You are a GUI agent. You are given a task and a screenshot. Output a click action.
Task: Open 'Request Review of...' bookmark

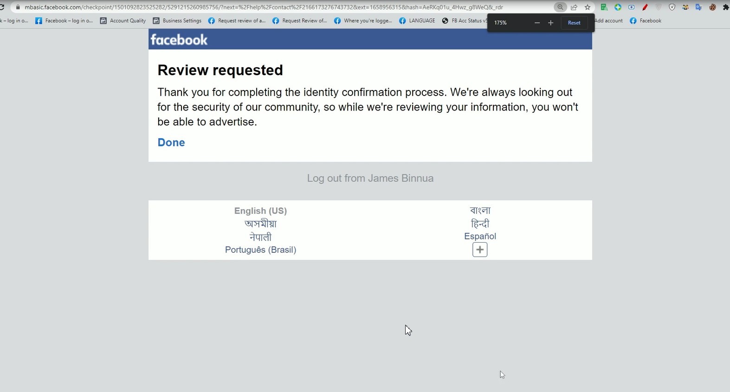pyautogui.click(x=300, y=21)
